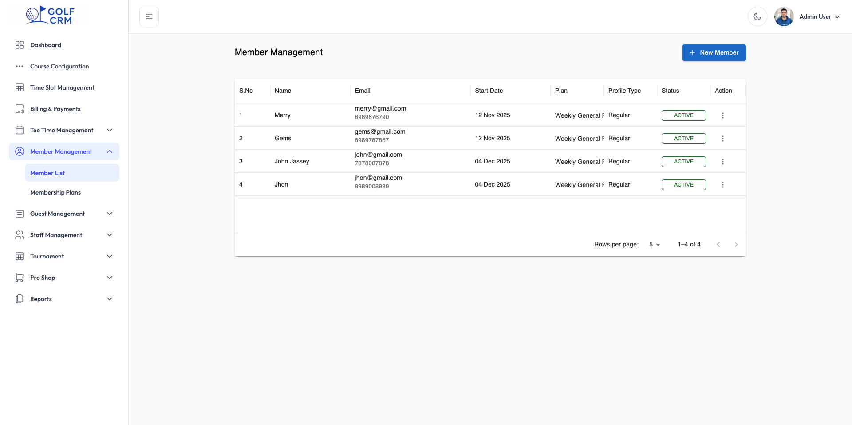Open the action menu for Gems

723,139
